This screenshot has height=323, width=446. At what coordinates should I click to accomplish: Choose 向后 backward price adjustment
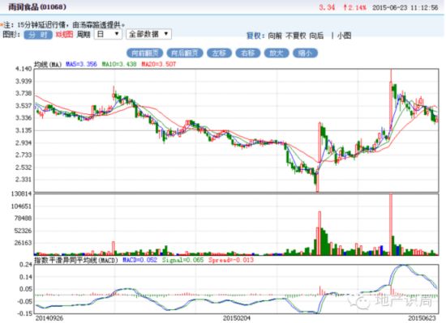[316, 36]
